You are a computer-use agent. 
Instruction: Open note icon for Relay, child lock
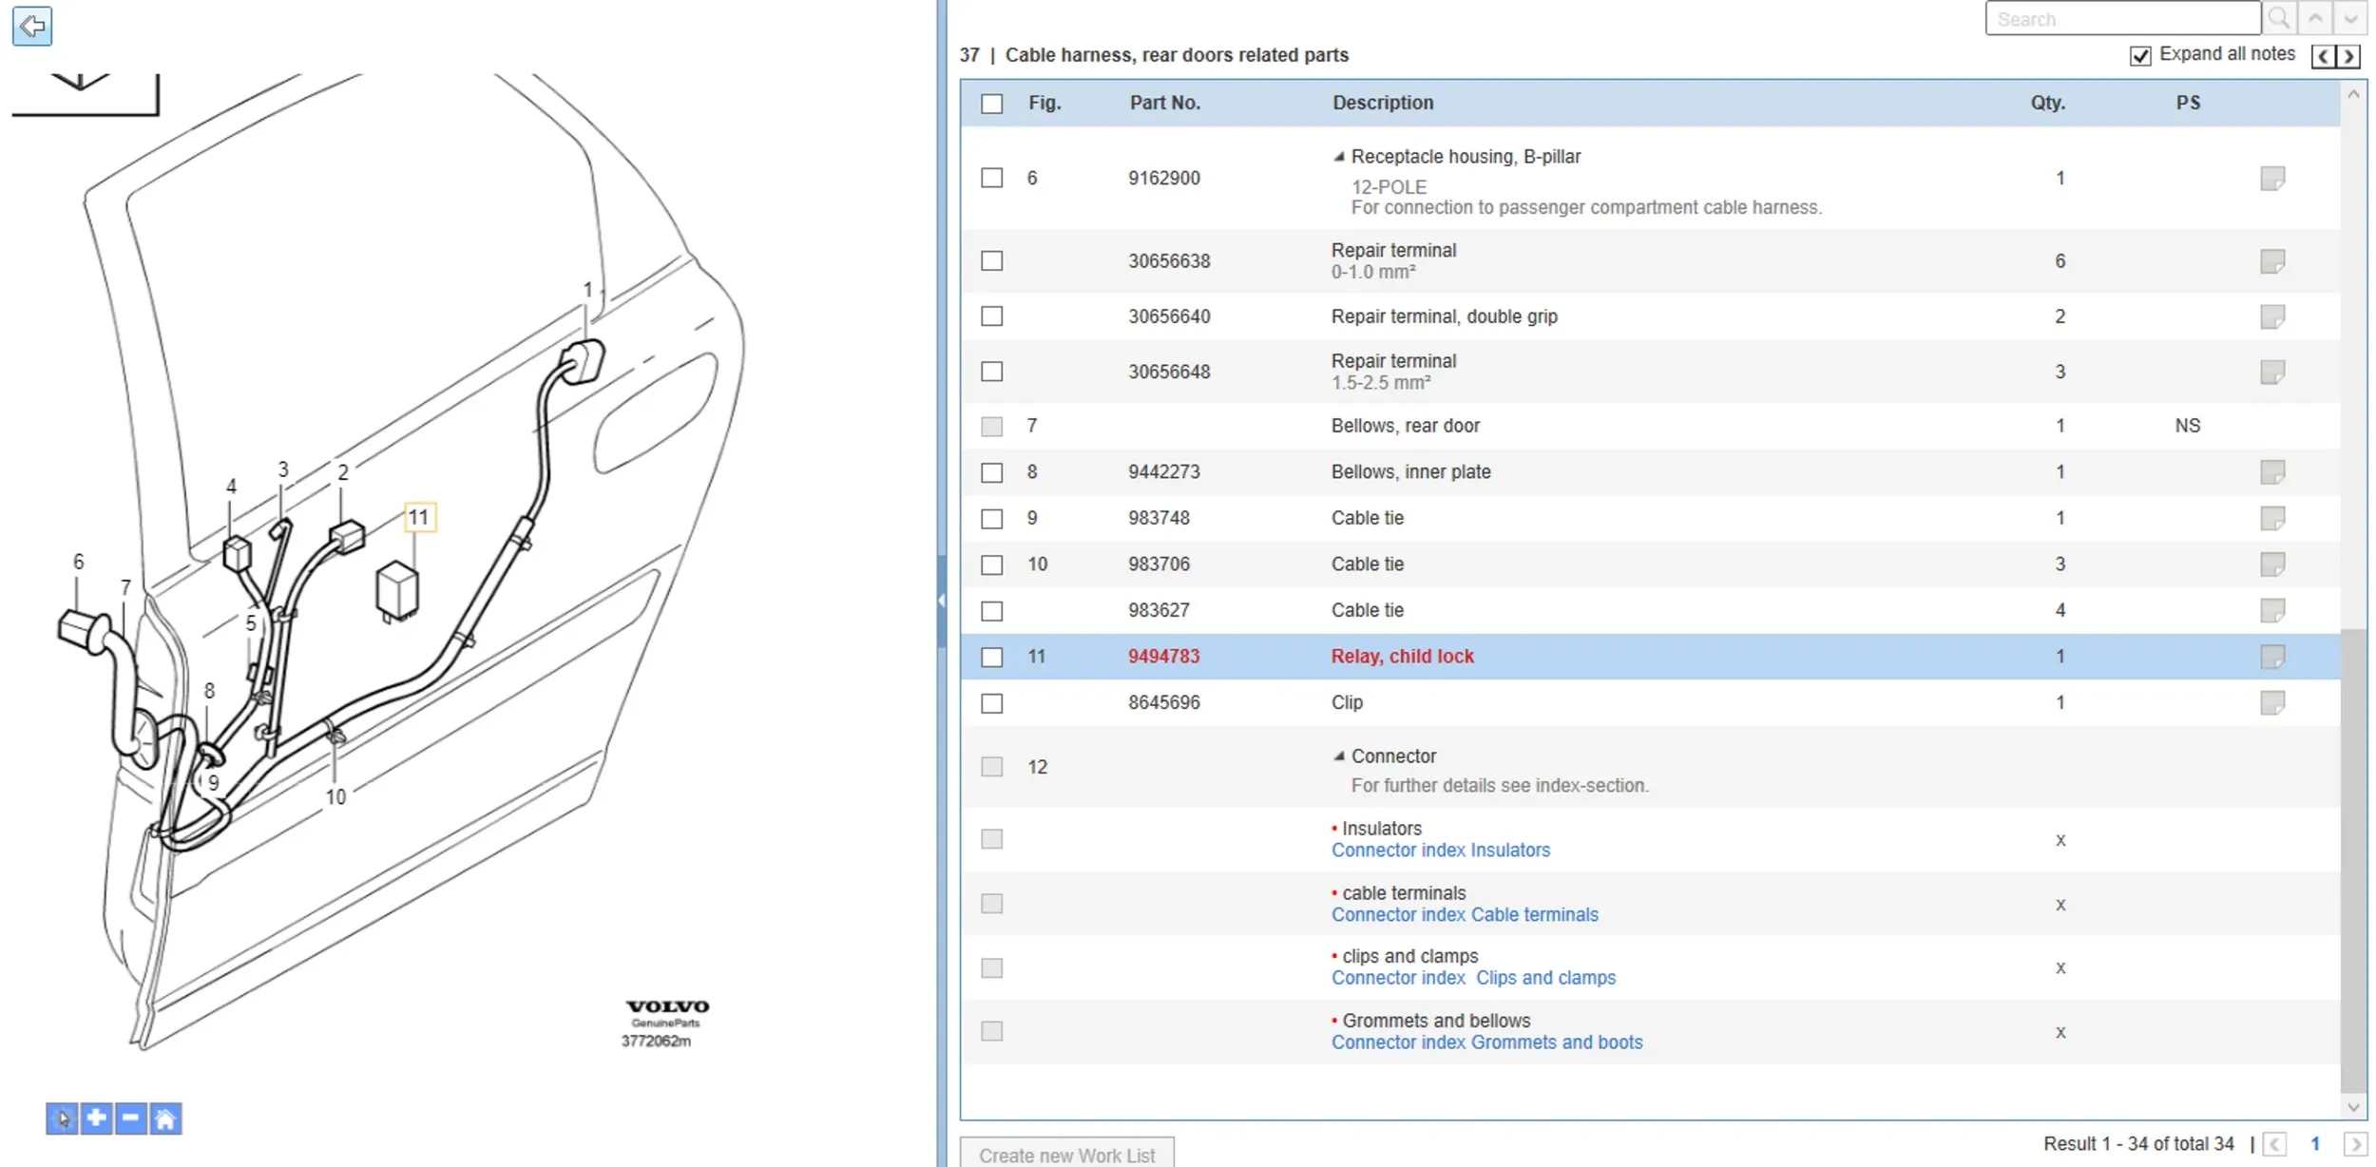pos(2271,657)
